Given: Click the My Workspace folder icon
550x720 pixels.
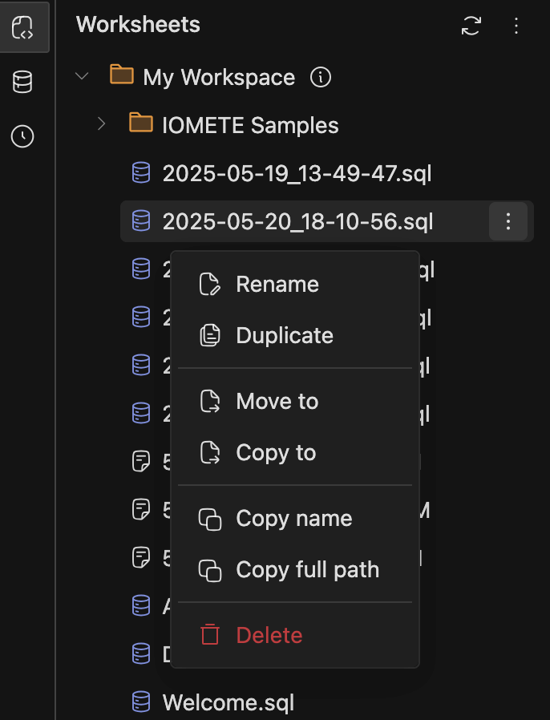Looking at the screenshot, I should [120, 76].
